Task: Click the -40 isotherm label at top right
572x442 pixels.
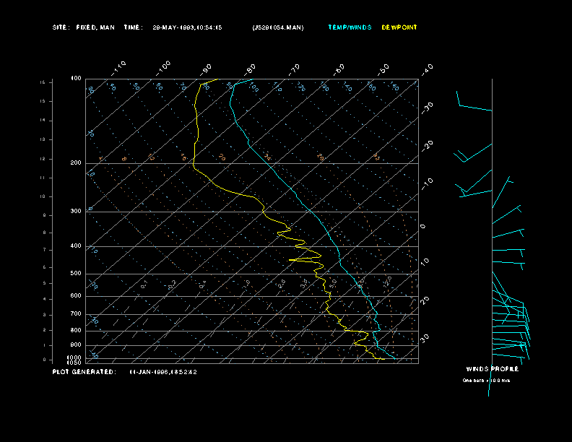Action: 427,69
